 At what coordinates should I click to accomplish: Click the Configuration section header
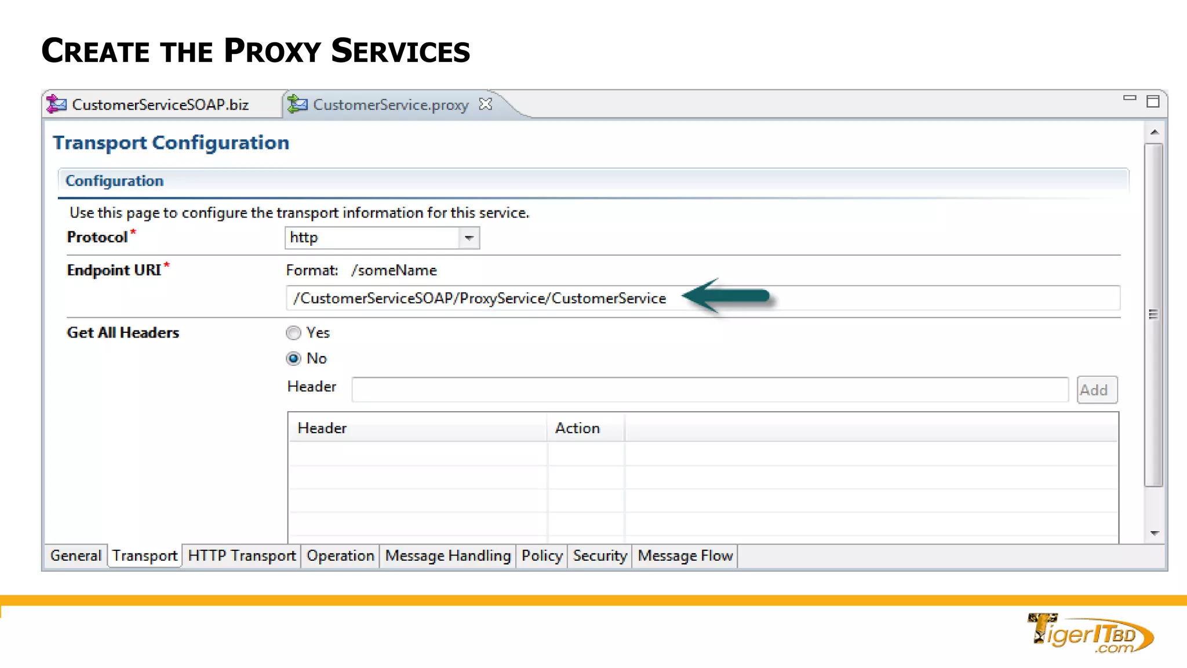(593, 181)
